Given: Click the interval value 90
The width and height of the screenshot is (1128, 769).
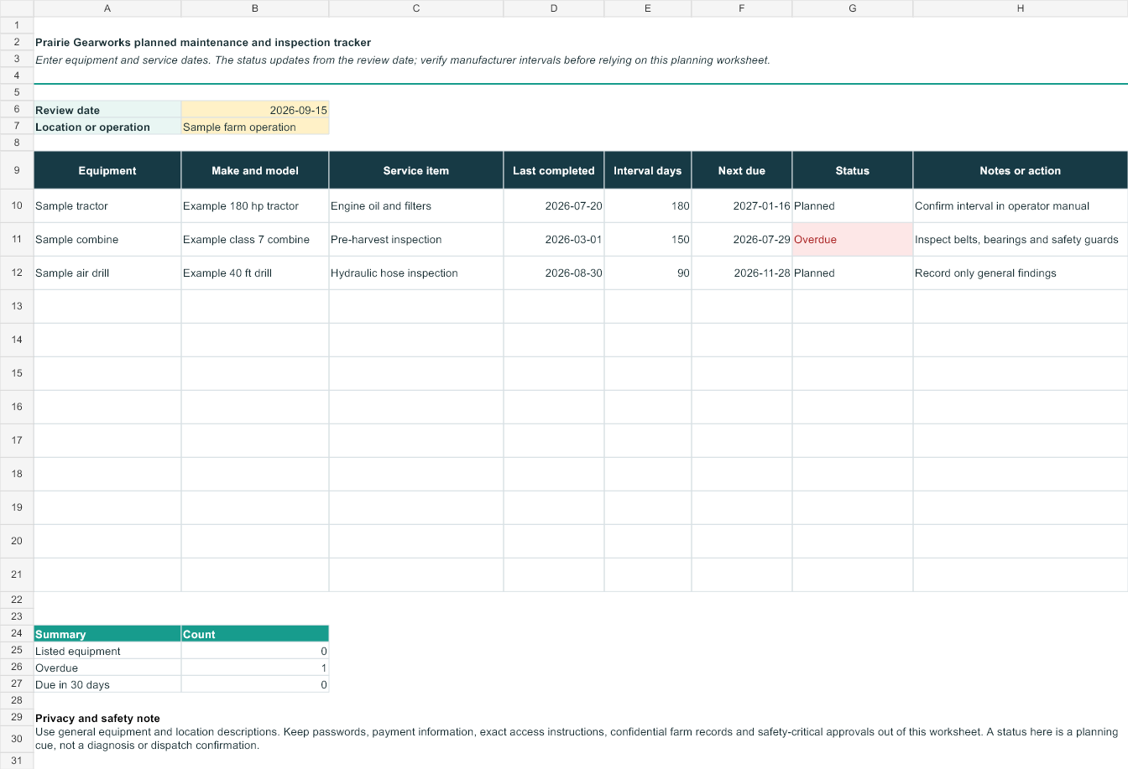Looking at the screenshot, I should 648,273.
